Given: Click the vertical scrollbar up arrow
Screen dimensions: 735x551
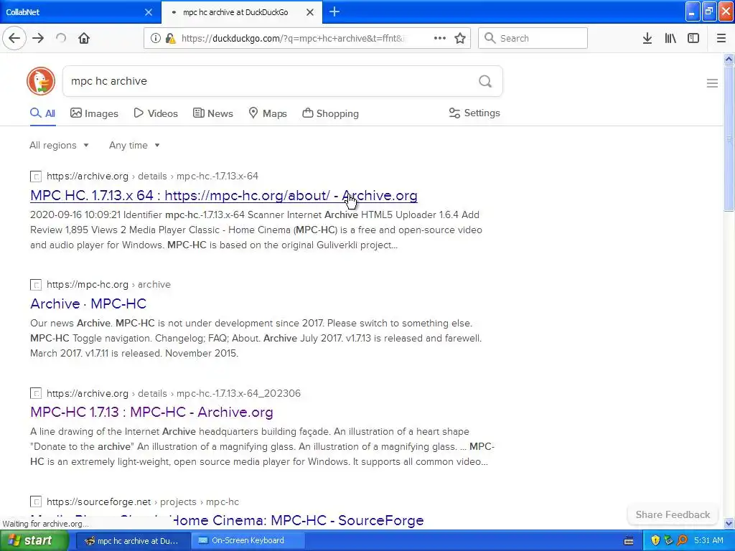Looking at the screenshot, I should click(x=729, y=59).
